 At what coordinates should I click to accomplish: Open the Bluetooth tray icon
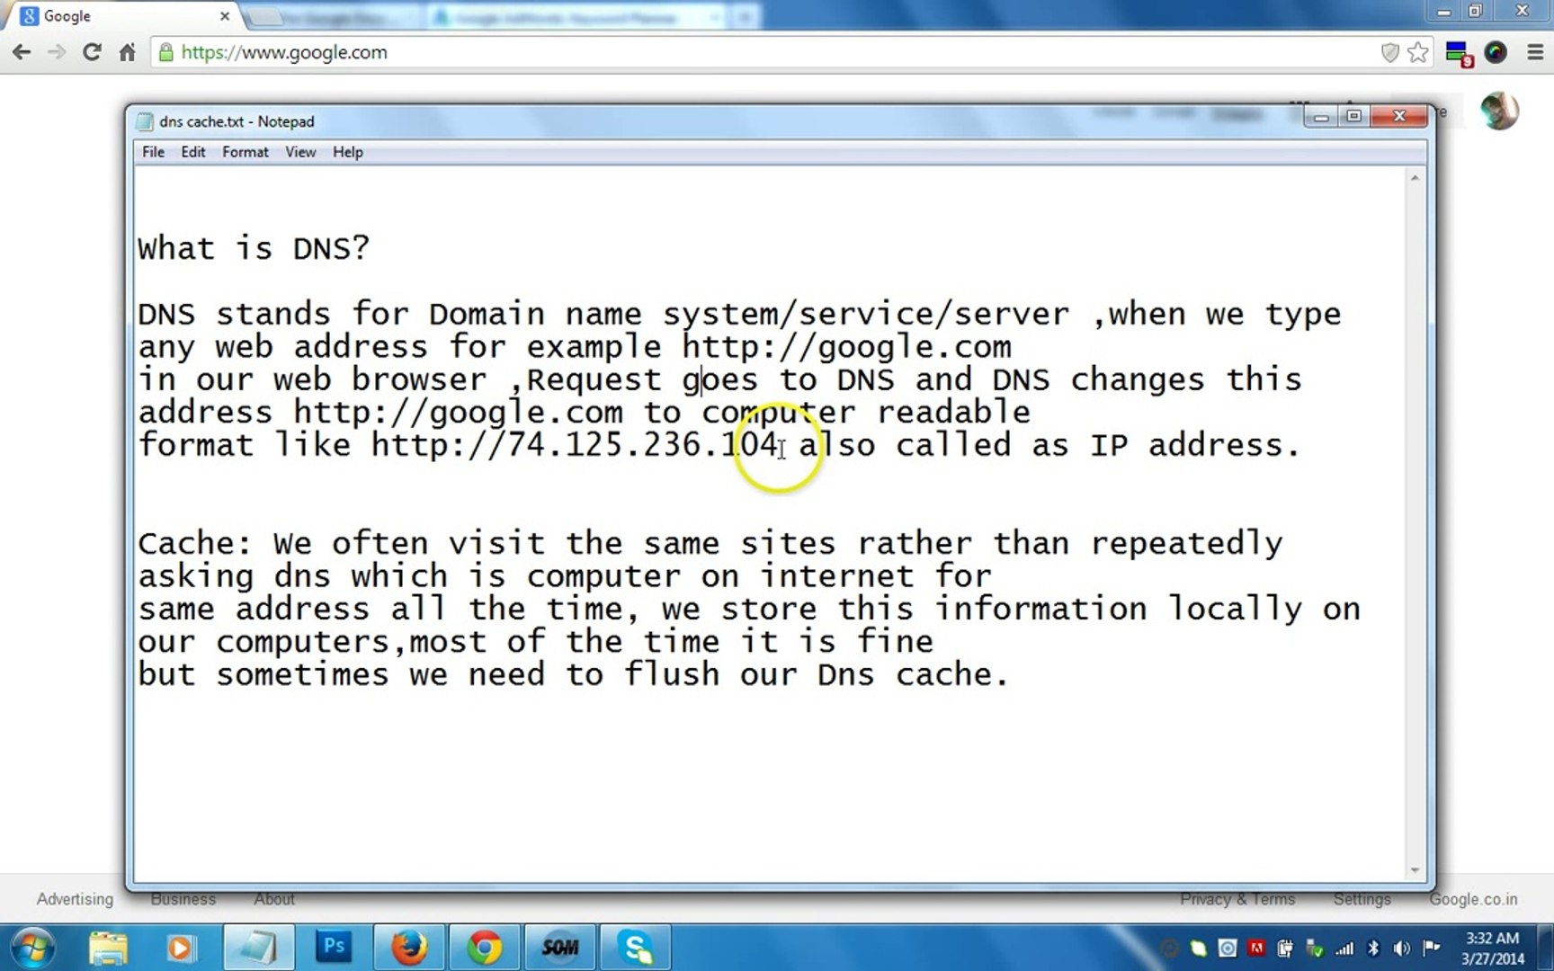coord(1373,948)
